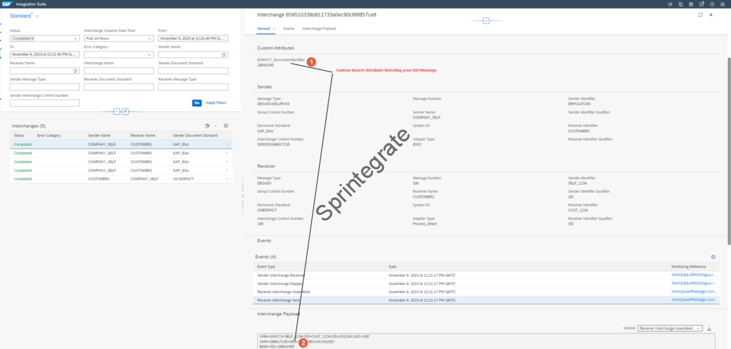Open Interchanges table settings gear
This screenshot has height=349, width=731.
pyautogui.click(x=226, y=126)
